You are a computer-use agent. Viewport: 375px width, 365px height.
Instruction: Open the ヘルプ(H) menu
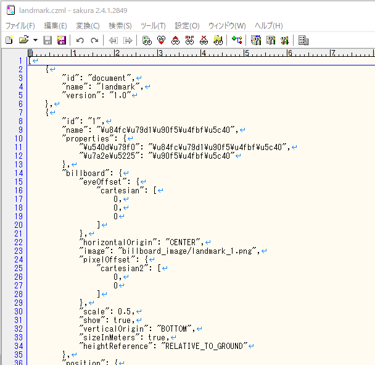pos(268,26)
